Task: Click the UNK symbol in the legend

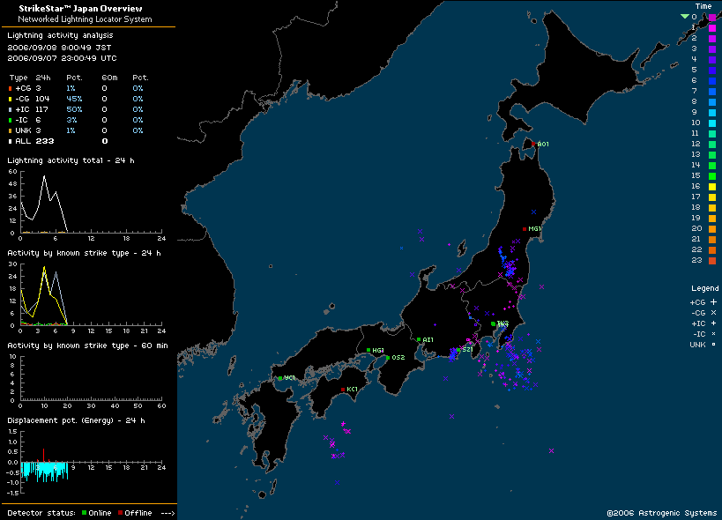Action: (x=713, y=344)
